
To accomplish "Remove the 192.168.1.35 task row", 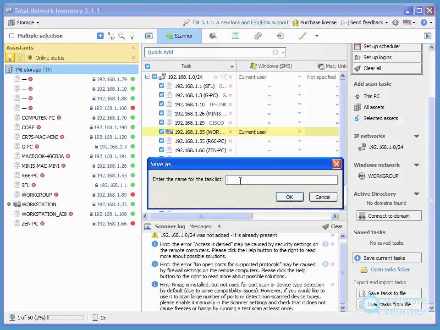I will 231,132.
